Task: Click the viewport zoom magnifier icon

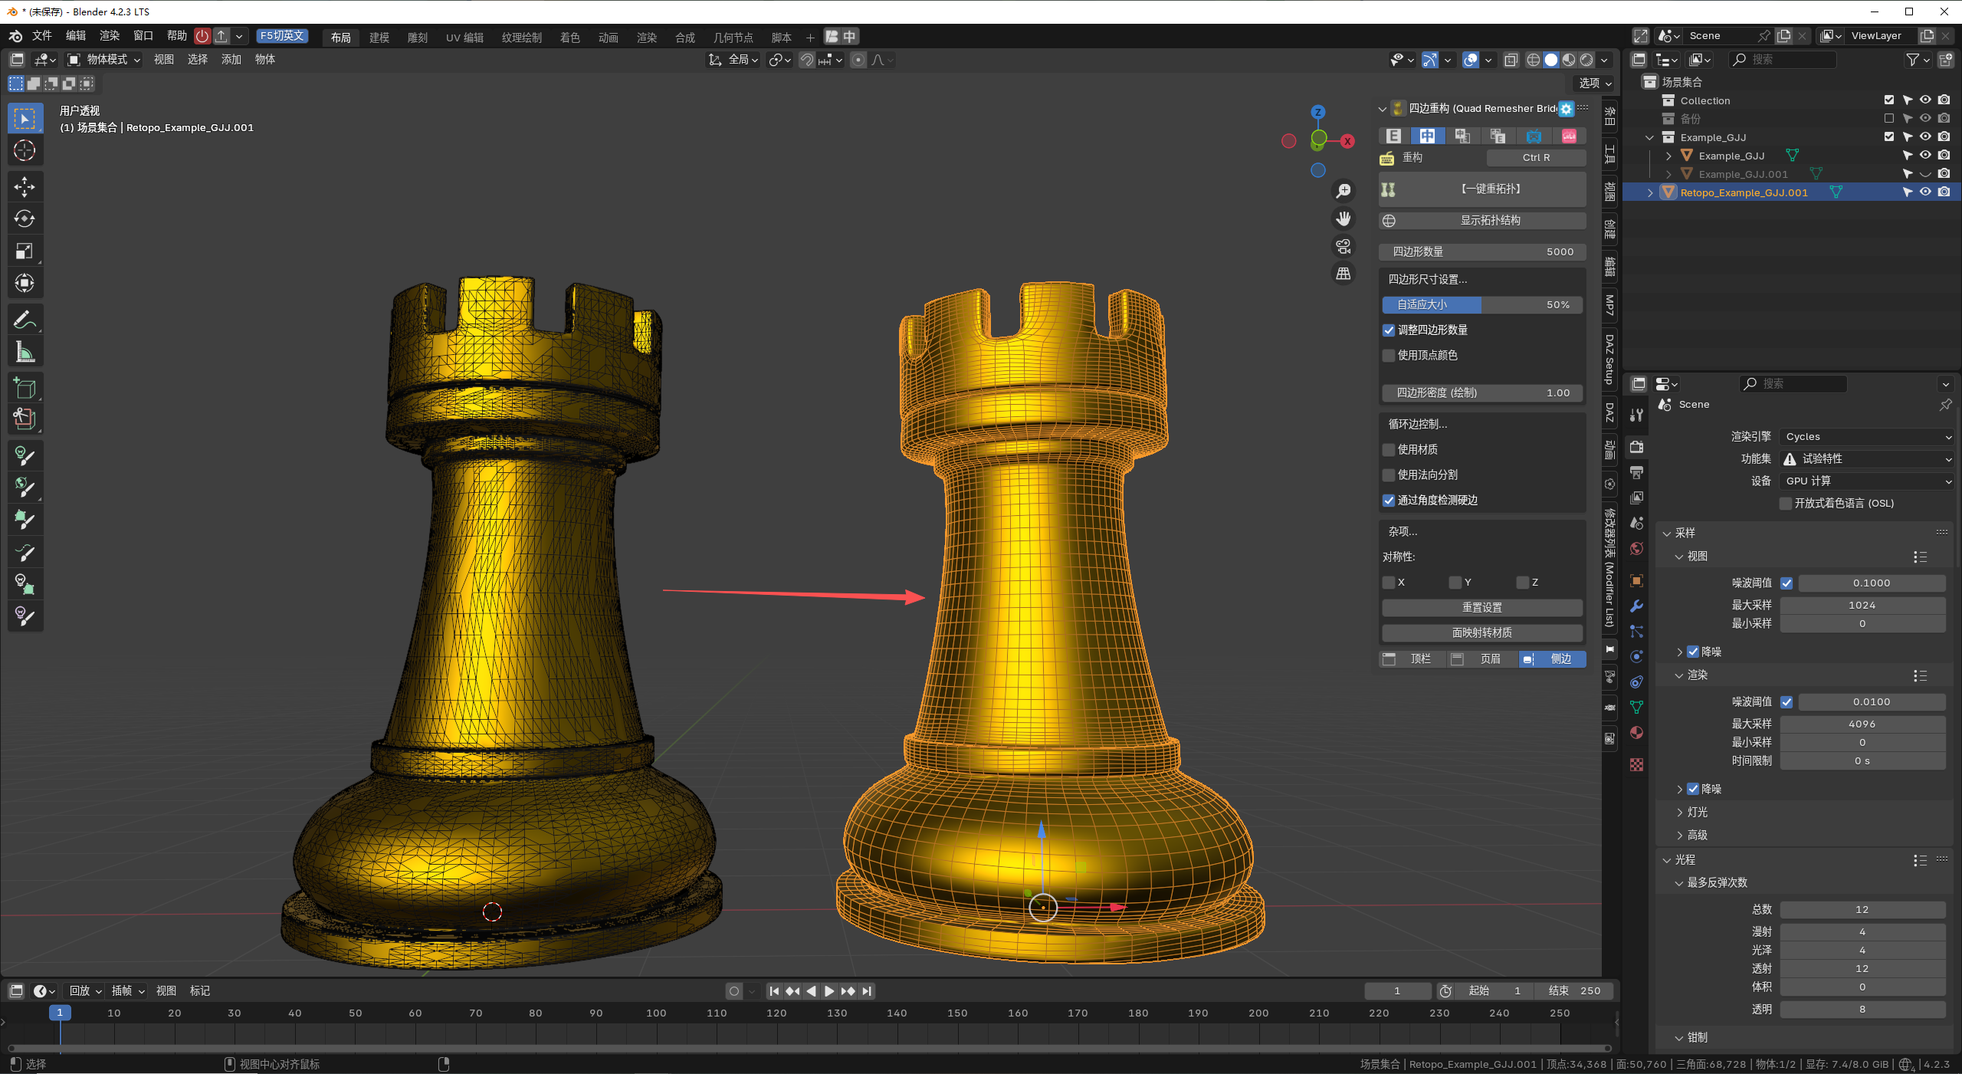Action: tap(1343, 191)
